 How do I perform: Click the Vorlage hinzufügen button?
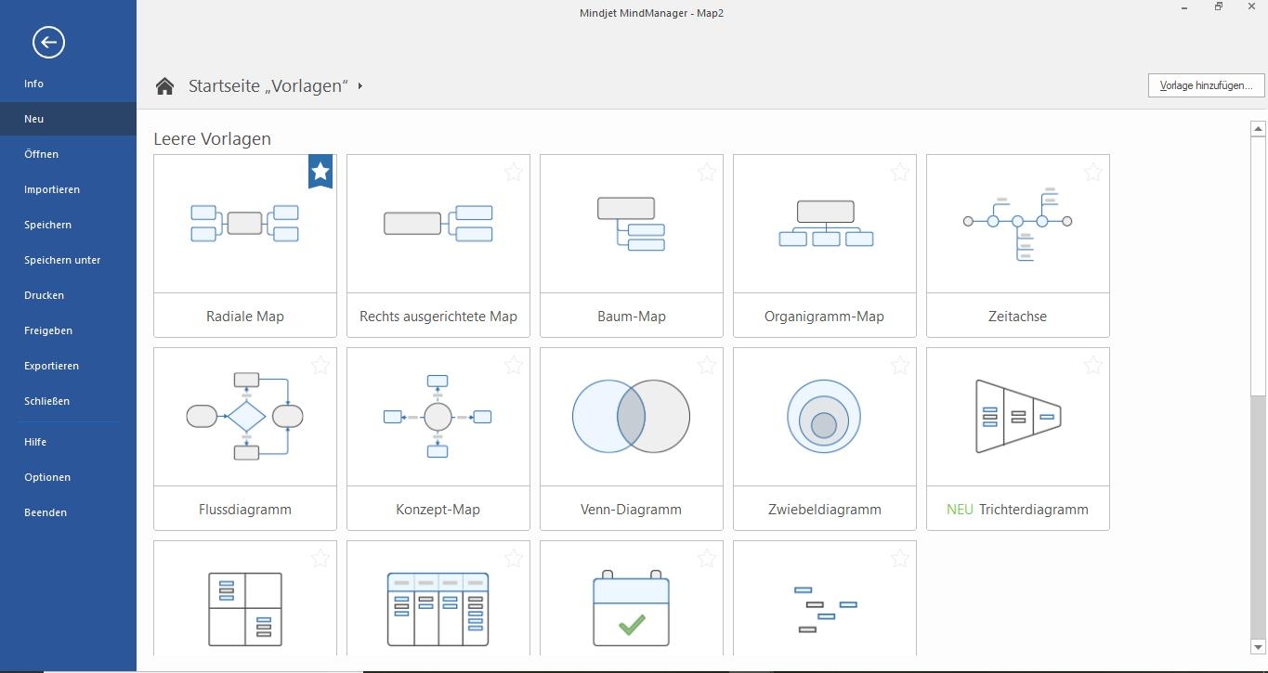pos(1206,85)
